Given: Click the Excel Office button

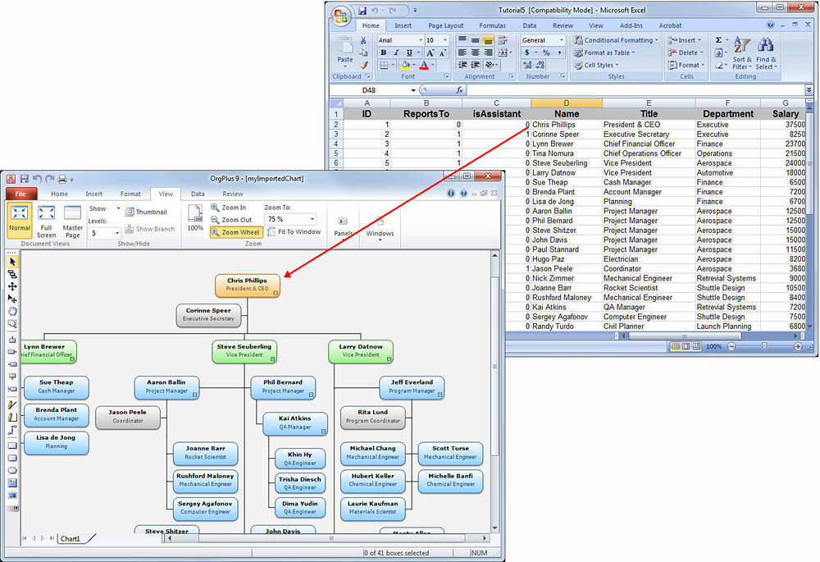Looking at the screenshot, I should click(341, 16).
